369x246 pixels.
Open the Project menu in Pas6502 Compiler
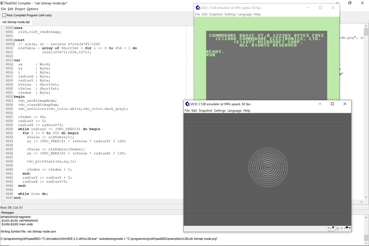coord(20,9)
